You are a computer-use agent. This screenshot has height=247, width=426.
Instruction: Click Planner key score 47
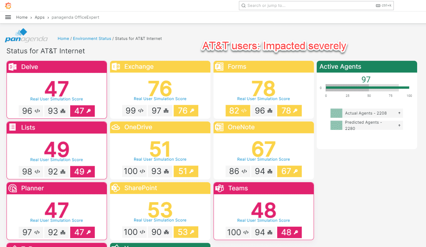pyautogui.click(x=82, y=232)
